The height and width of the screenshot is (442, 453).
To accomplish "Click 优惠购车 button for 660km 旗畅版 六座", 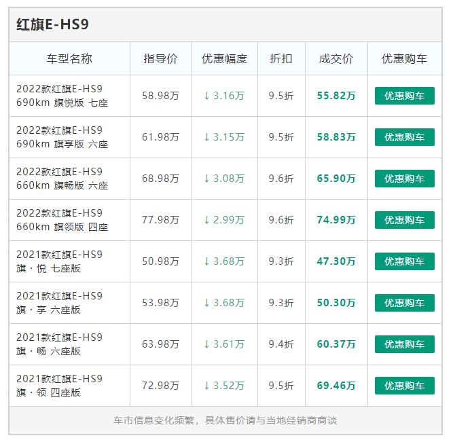I will (x=405, y=179).
